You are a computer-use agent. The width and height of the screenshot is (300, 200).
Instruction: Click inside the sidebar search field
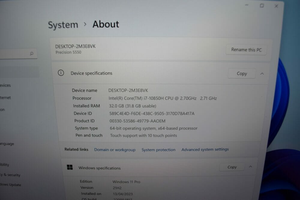tap(18, 54)
